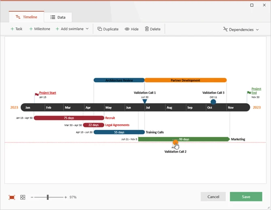
Task: Open the Dependencies dropdown menu
Action: pos(241,30)
